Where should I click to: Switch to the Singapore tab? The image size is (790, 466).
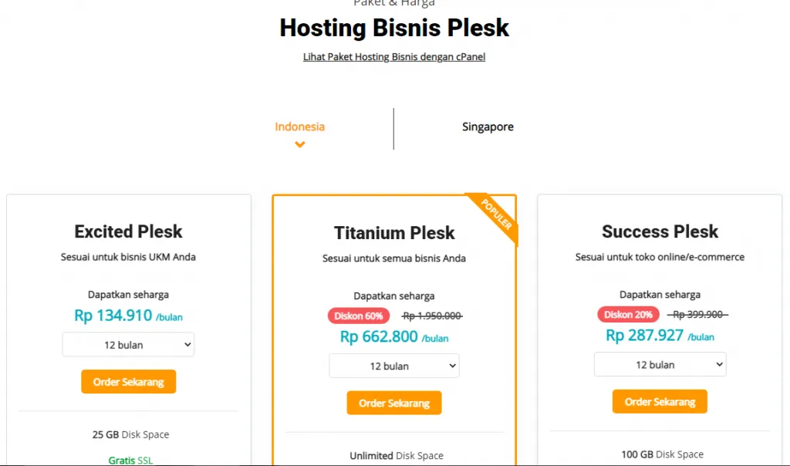pyautogui.click(x=488, y=126)
